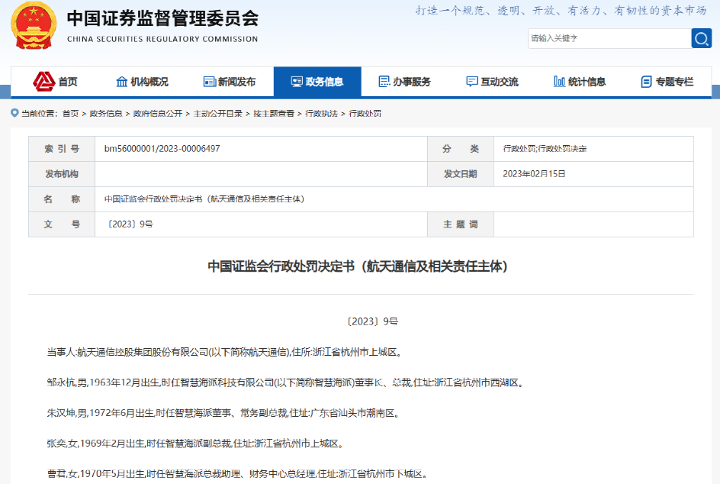Go to 政府信息公开 in the breadcrumb

pyautogui.click(x=157, y=114)
